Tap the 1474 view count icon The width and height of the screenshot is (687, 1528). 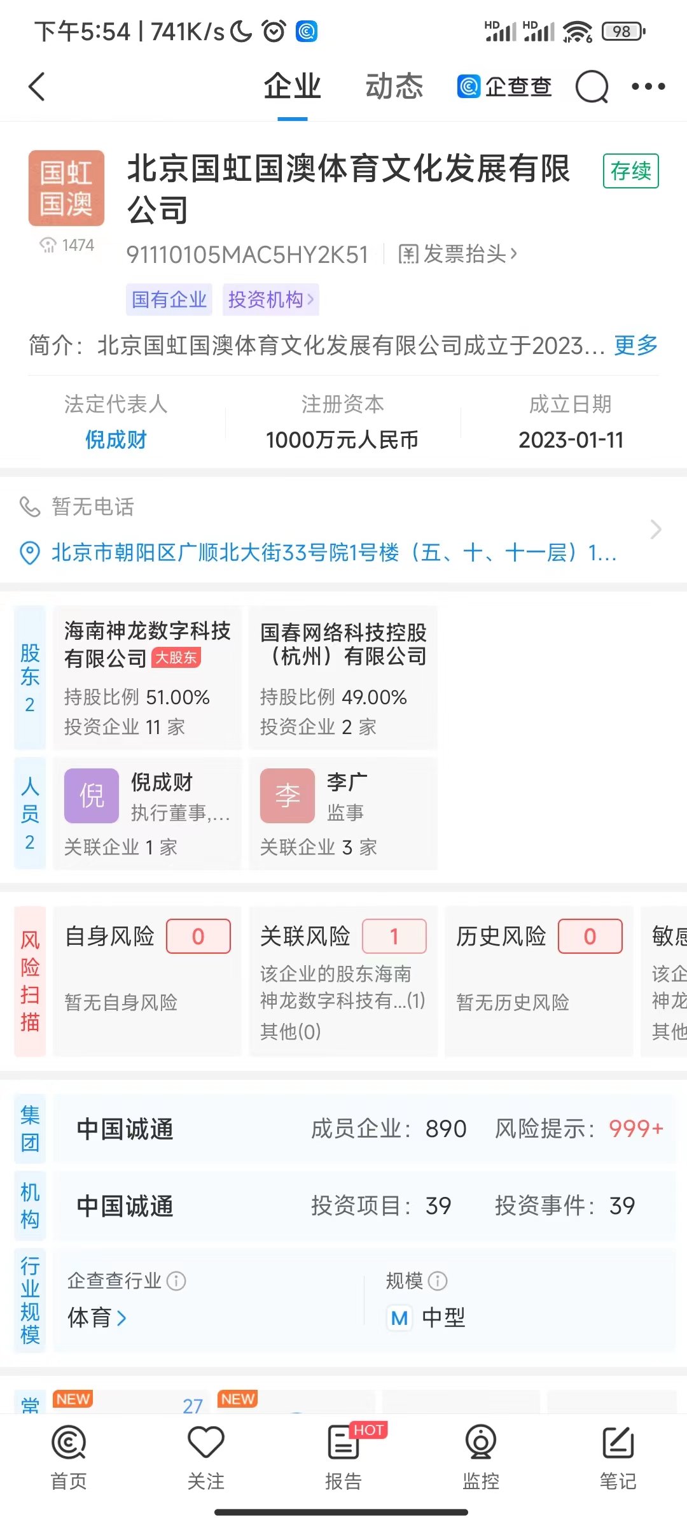coord(48,245)
